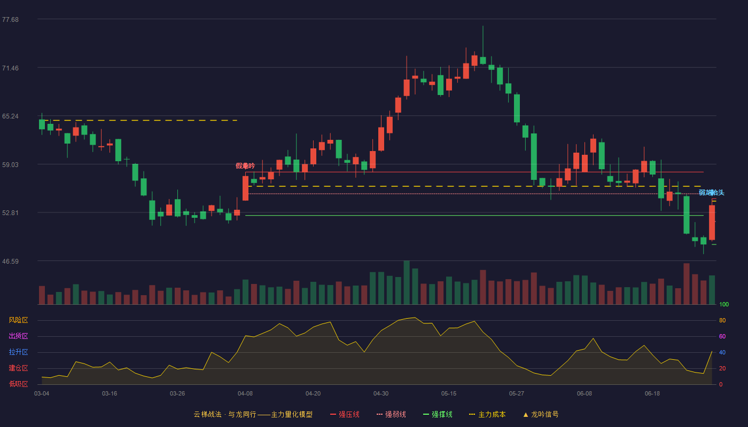
Task: Click the 05-15 date axis label
Action: click(x=449, y=393)
